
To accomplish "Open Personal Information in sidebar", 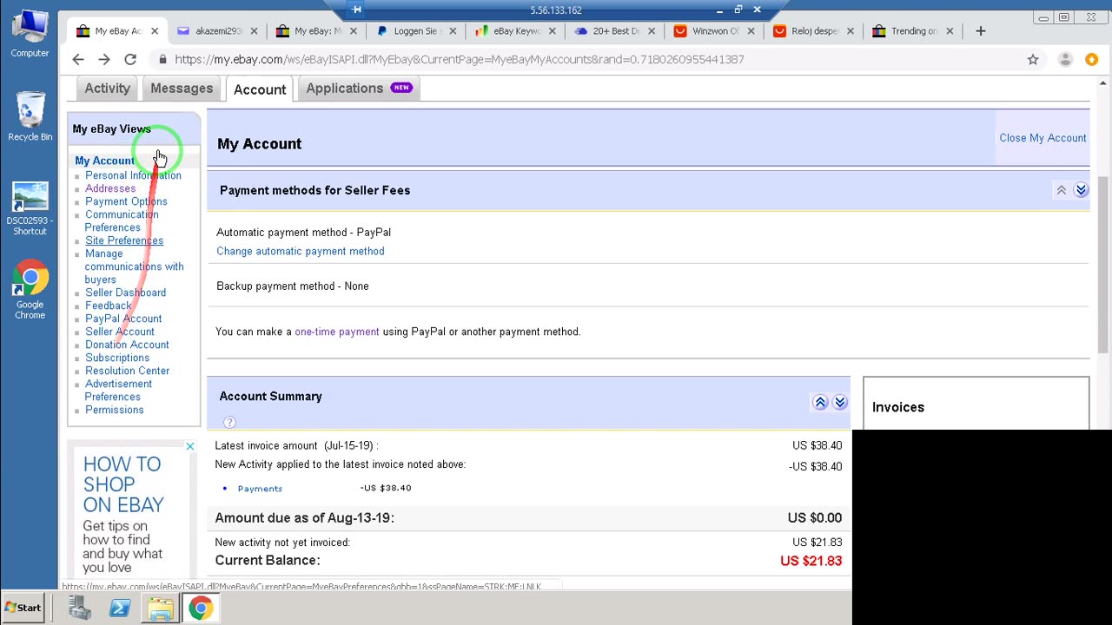I will pyautogui.click(x=133, y=175).
